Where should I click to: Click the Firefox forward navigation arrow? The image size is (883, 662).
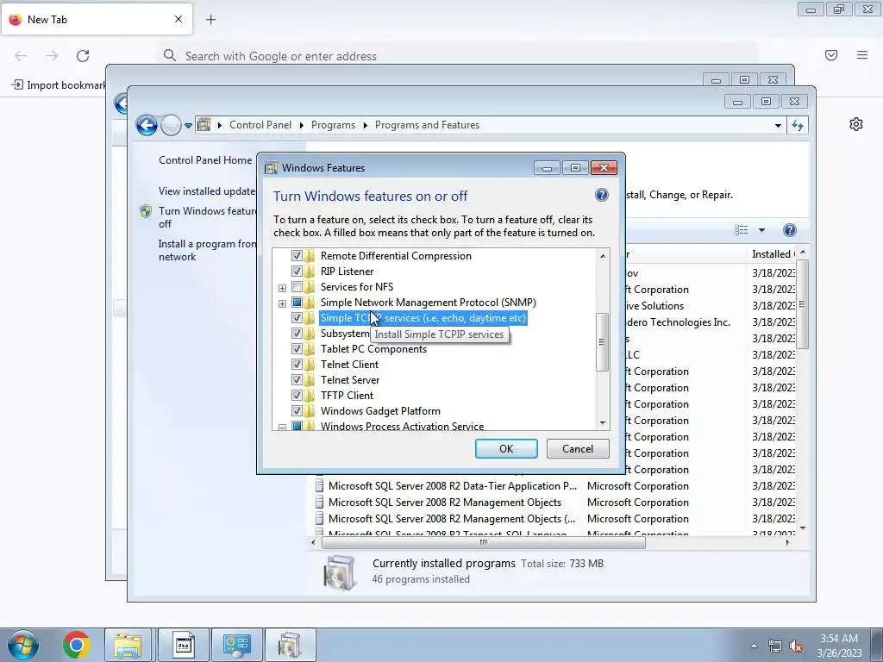(52, 56)
